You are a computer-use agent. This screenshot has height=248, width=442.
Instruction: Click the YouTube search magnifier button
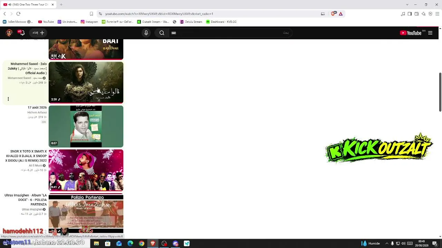(162, 33)
